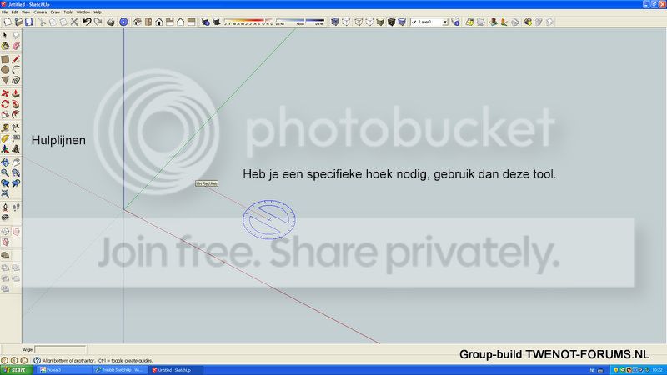Viewport: 667px width, 375px height.
Task: Select the Paint Bucket tool
Action: (5, 46)
